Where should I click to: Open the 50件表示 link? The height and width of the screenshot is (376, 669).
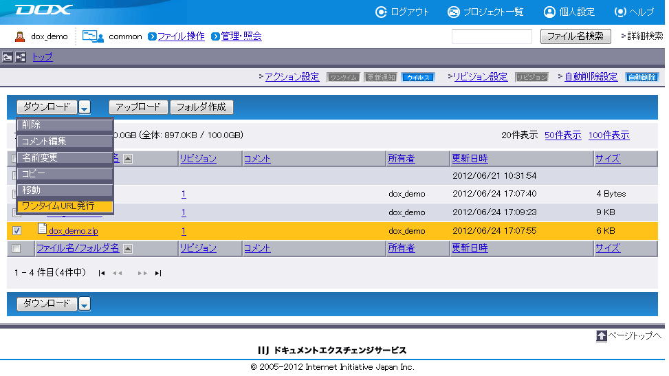point(562,135)
